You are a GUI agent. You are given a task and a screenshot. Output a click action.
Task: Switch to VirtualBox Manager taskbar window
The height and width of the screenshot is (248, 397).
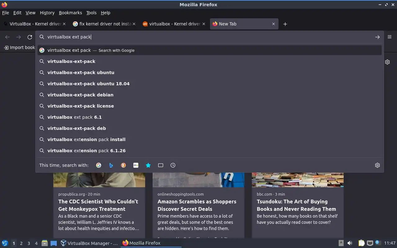tap(89, 243)
